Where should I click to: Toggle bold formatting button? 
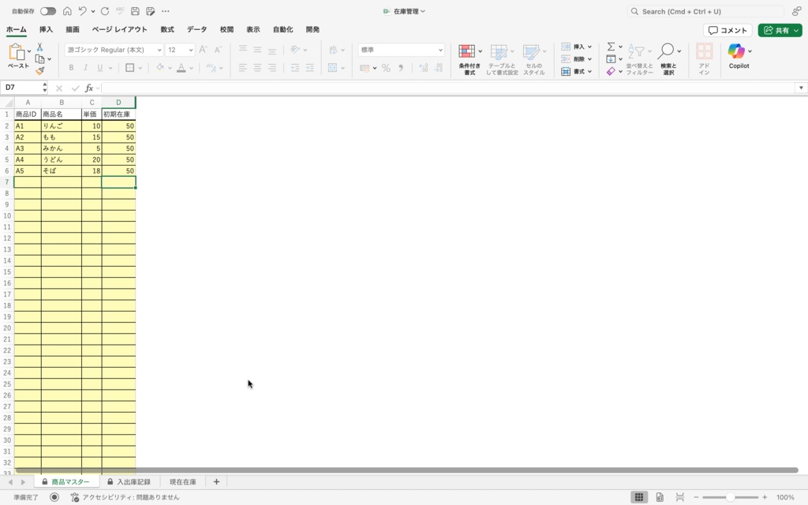tap(71, 68)
